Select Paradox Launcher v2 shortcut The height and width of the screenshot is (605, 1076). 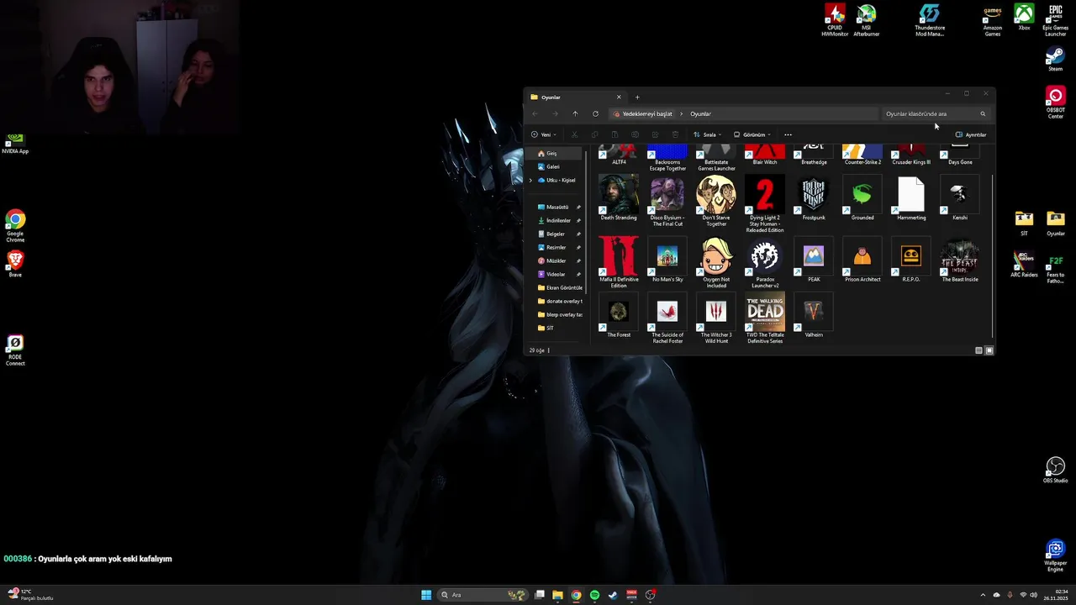765,263
